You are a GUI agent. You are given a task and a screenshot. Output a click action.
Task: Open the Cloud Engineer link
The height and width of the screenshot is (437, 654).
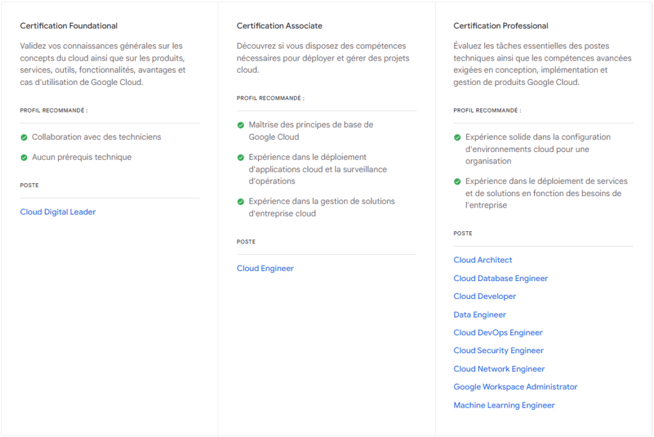[x=265, y=268]
